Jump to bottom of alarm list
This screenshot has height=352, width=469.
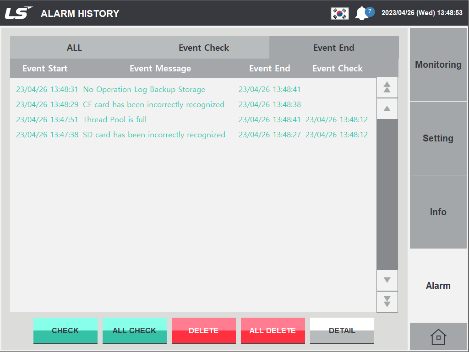point(387,302)
